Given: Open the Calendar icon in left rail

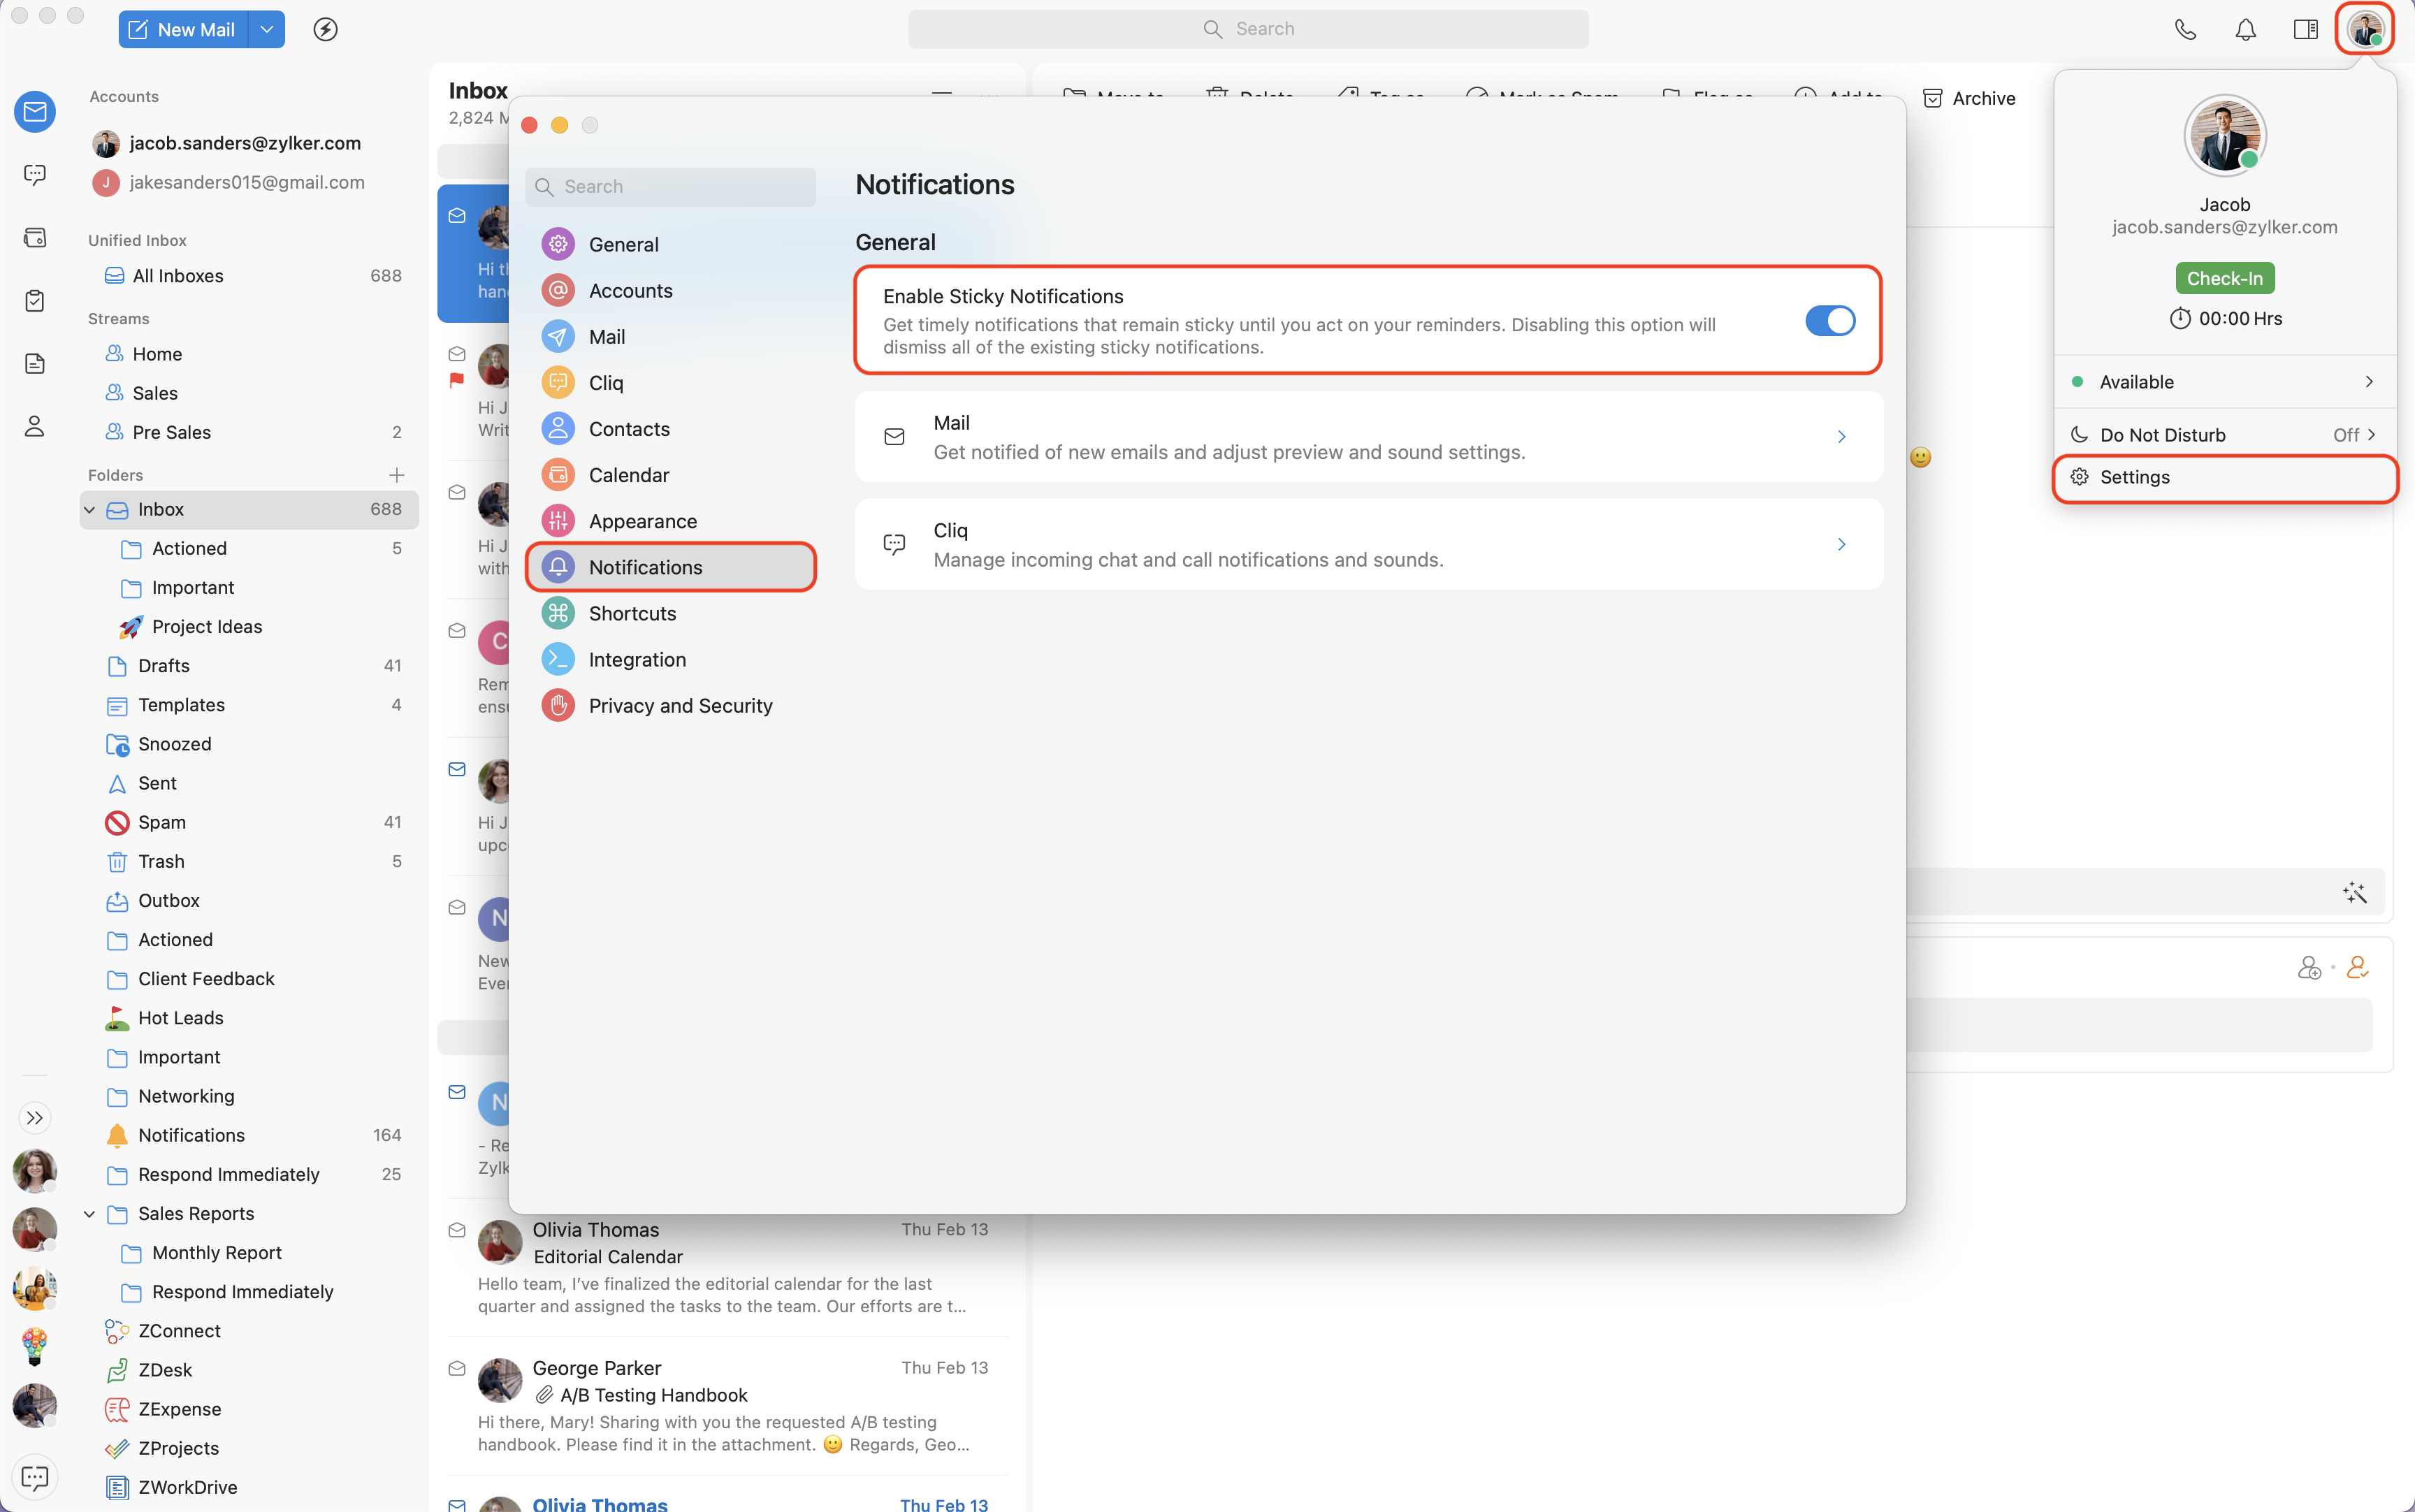Looking at the screenshot, I should point(35,237).
